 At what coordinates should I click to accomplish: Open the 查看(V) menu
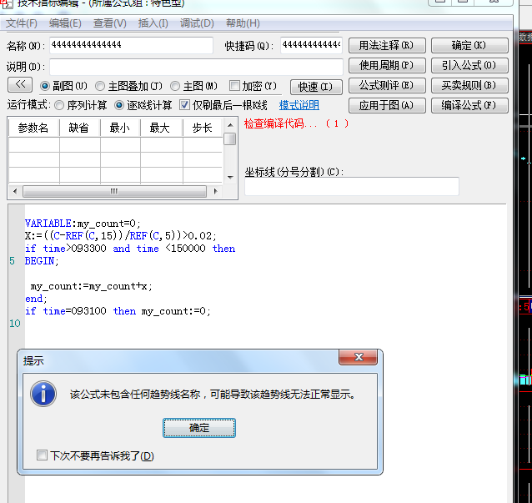109,23
